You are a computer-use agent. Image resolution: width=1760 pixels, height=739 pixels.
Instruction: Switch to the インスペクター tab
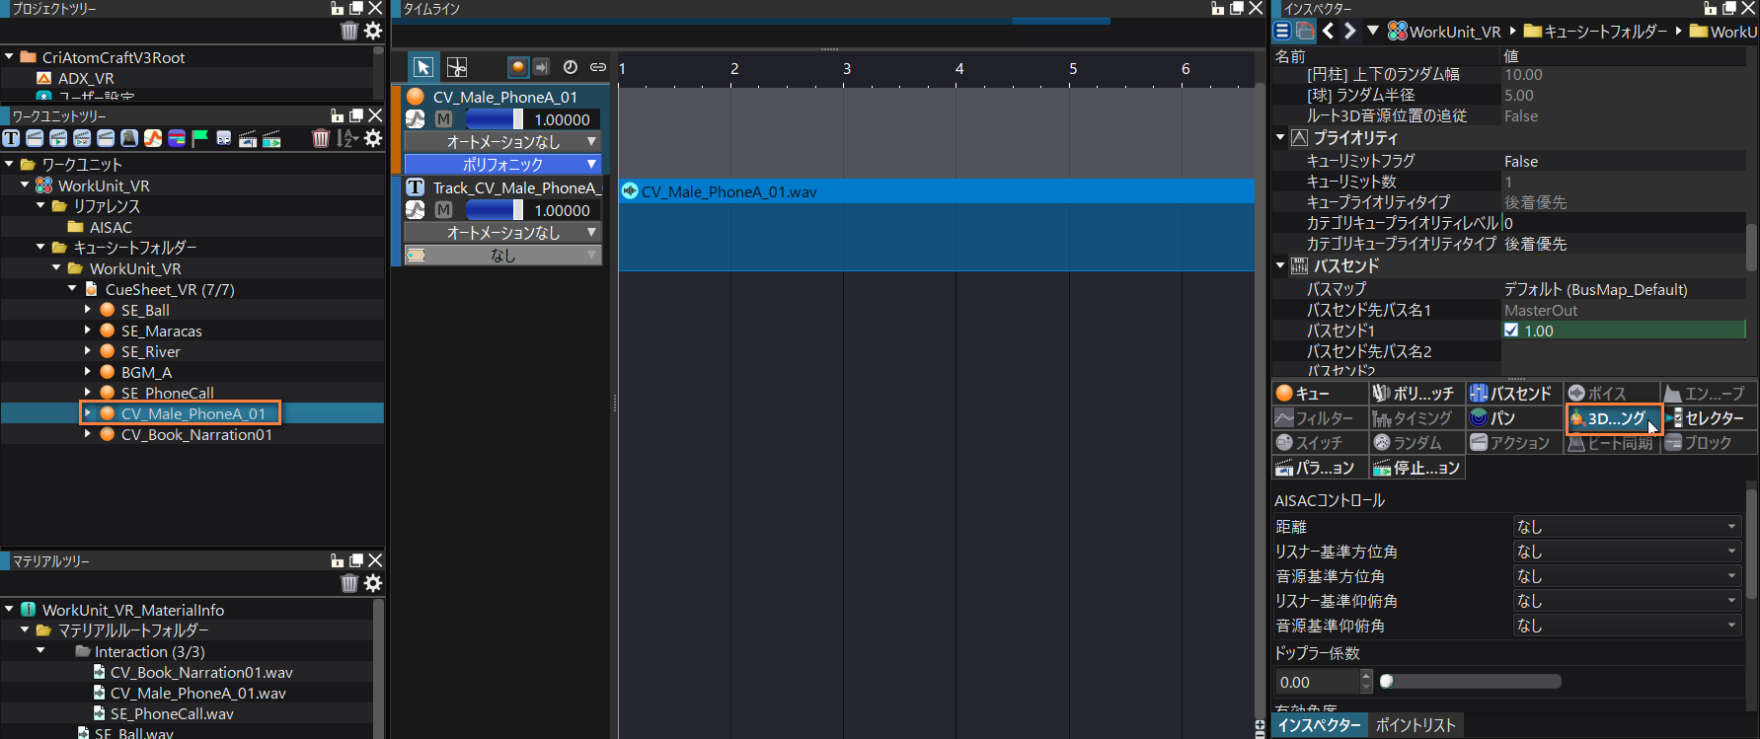point(1319,725)
